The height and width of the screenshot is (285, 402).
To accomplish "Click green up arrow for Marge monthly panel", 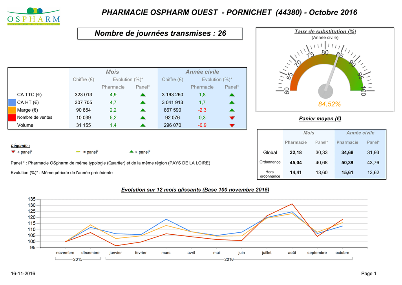I will pyautogui.click(x=143, y=110).
